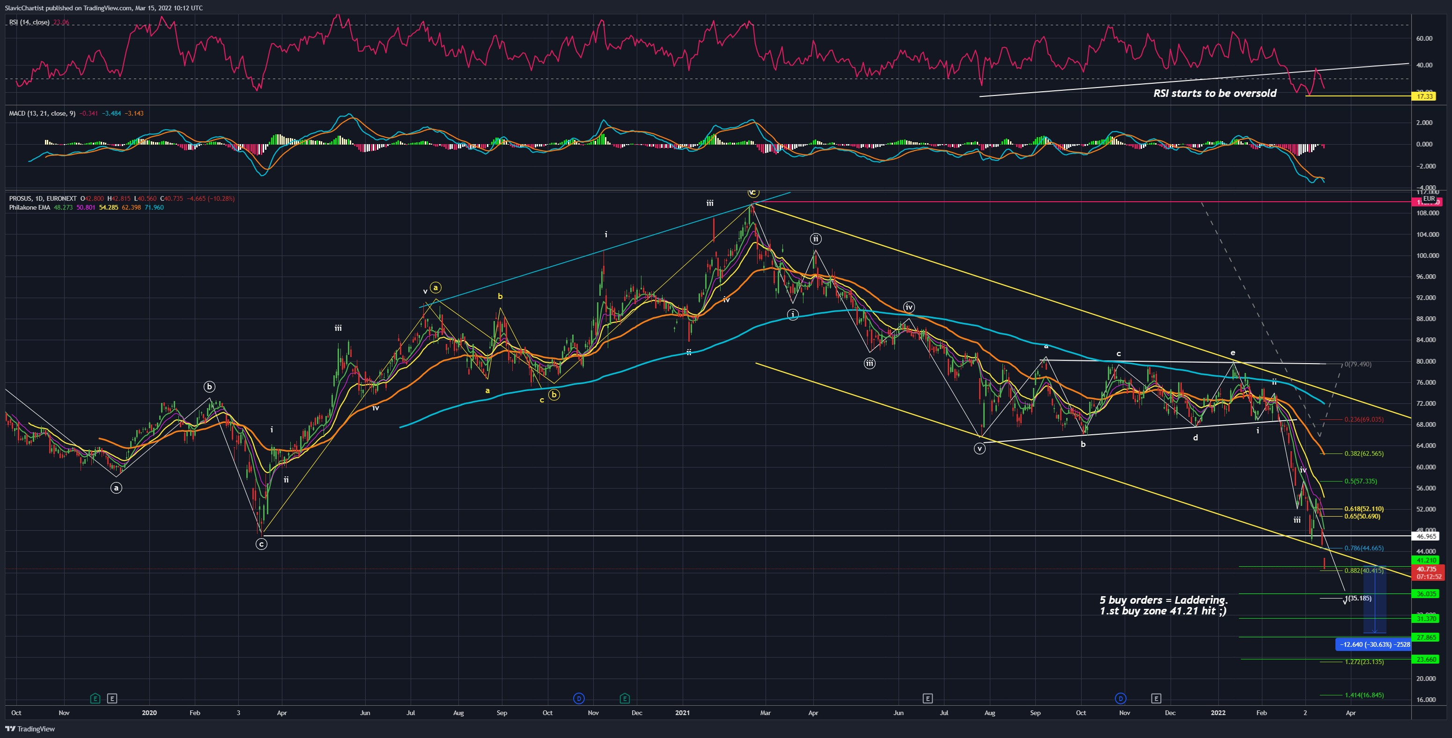
Task: Select the 'RSI starts to be oversold' annotation
Action: point(1215,93)
